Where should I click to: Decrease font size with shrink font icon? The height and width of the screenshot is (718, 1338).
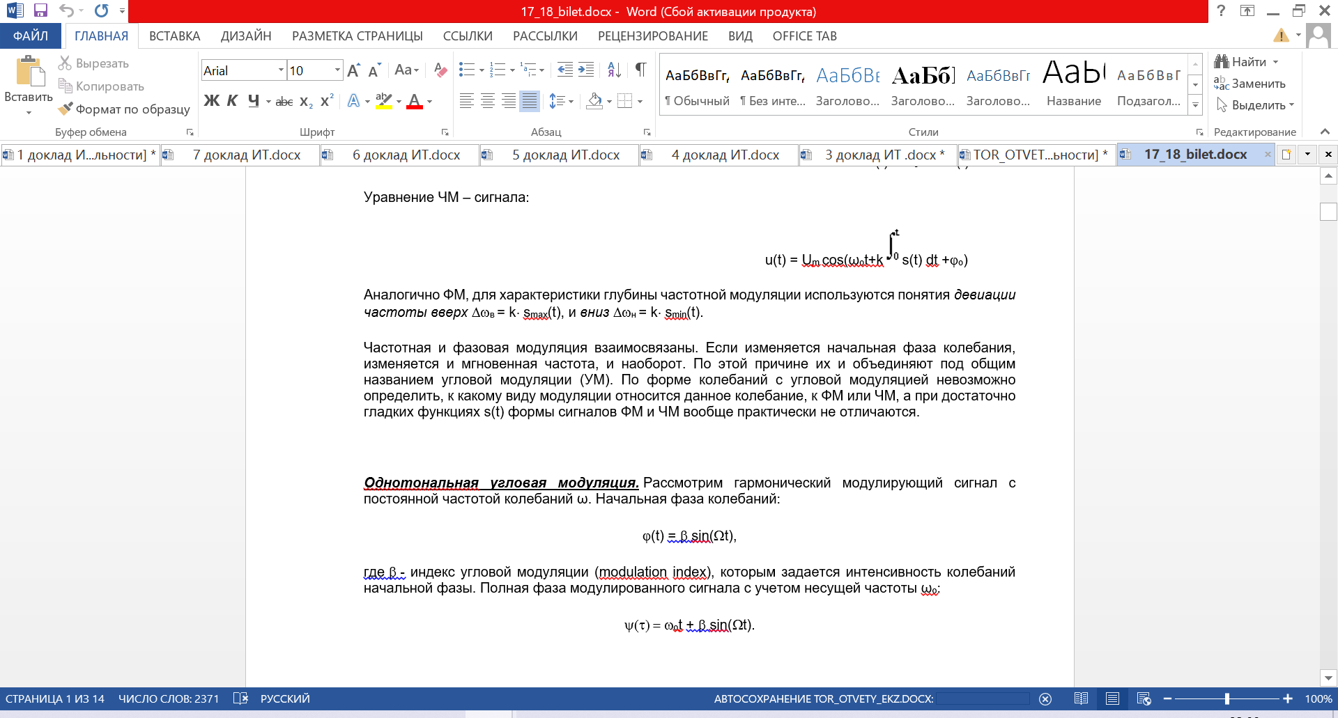[374, 70]
